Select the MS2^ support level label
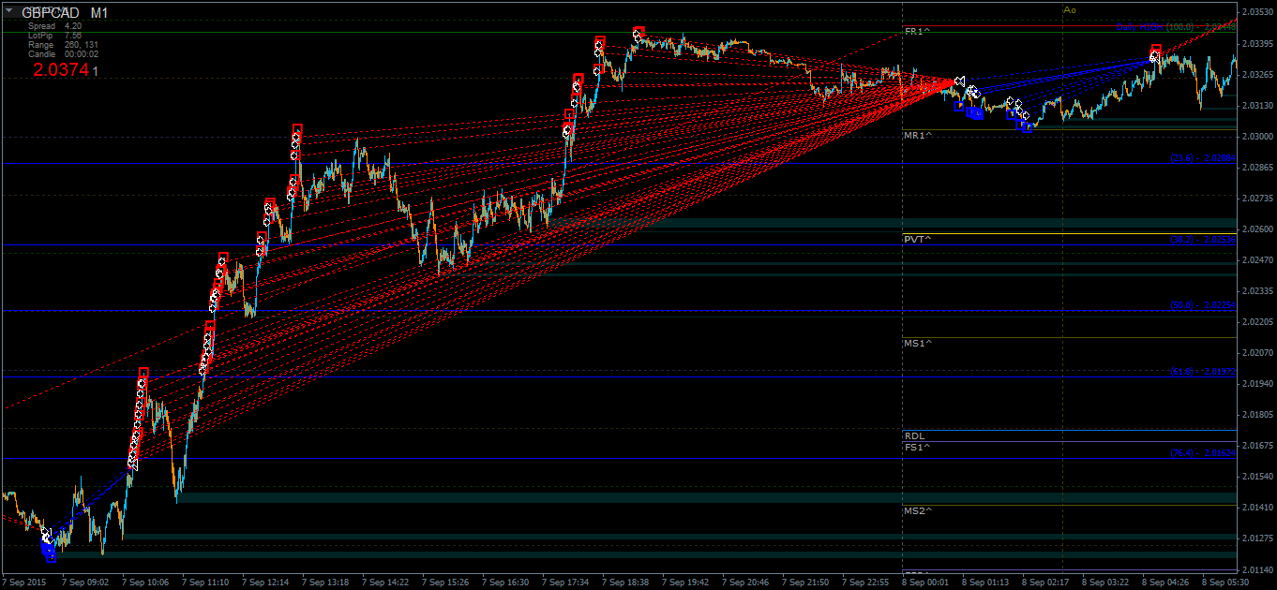The height and width of the screenshot is (590, 1277). point(918,511)
